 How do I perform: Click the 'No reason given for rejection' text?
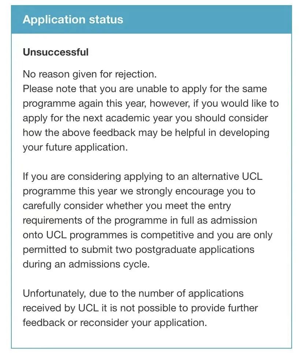point(90,74)
